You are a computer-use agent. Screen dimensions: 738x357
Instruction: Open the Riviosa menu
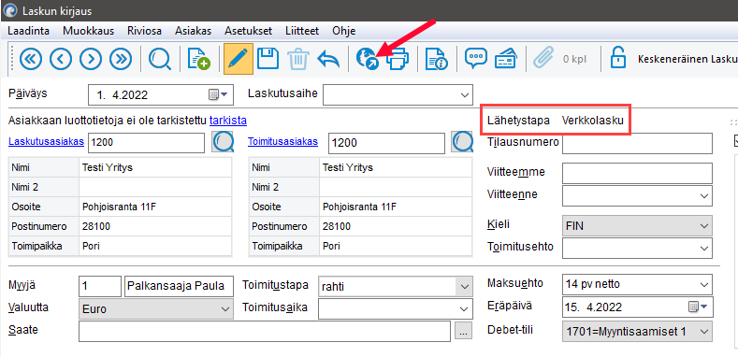coord(144,31)
